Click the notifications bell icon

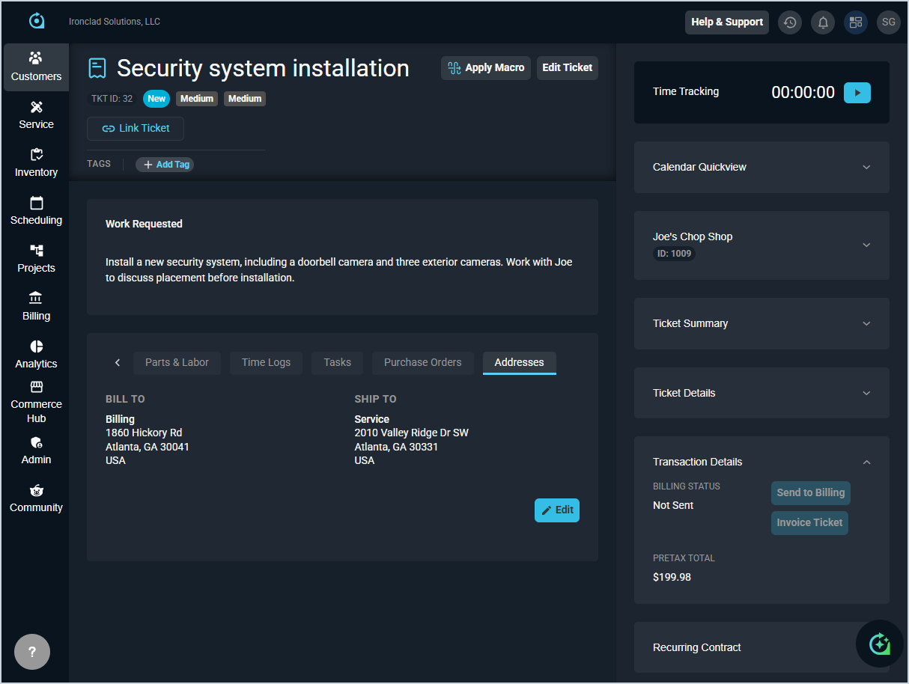823,22
